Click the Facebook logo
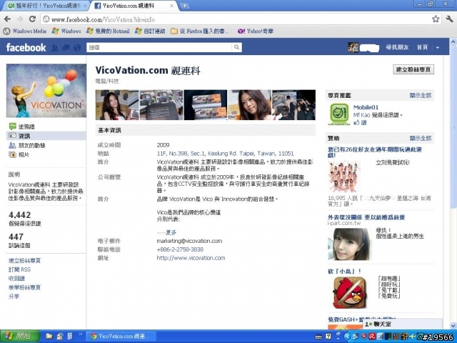Image resolution: width=457 pixels, height=343 pixels. point(26,47)
